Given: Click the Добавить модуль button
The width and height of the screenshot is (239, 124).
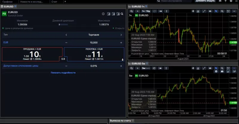Looking at the screenshot, I should [205, 1].
